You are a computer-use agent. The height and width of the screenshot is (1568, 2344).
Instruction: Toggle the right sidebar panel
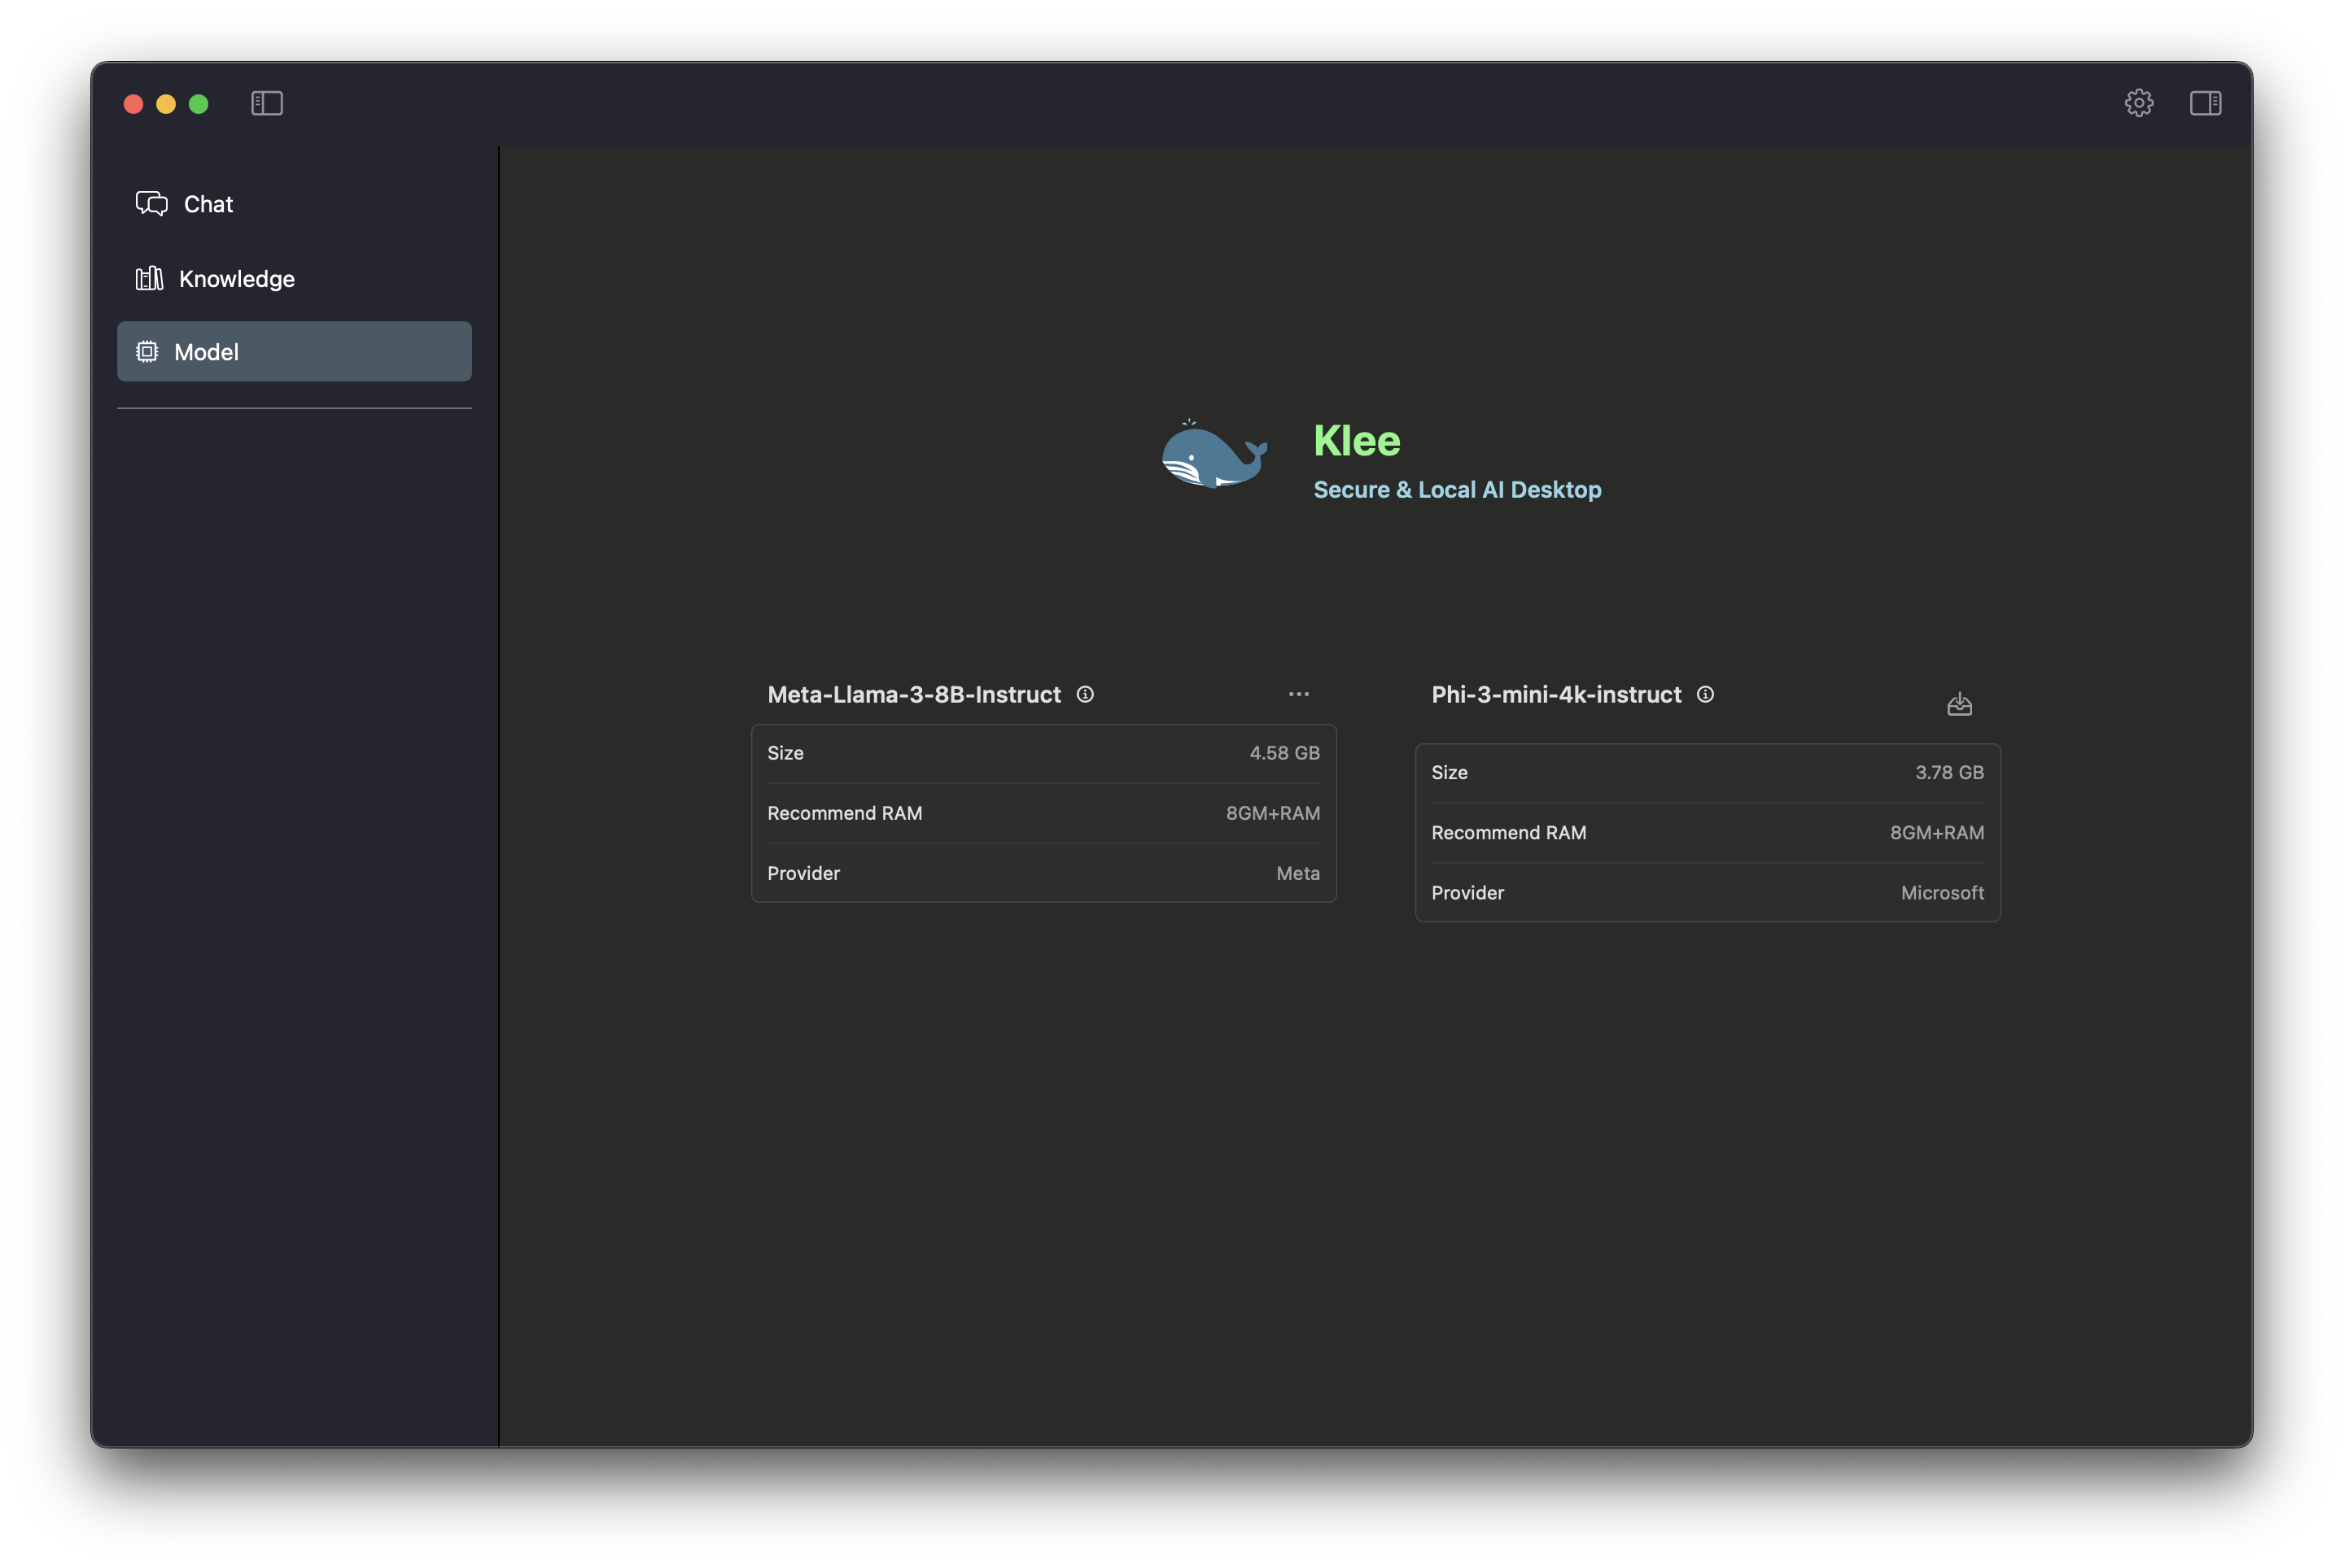[2205, 103]
